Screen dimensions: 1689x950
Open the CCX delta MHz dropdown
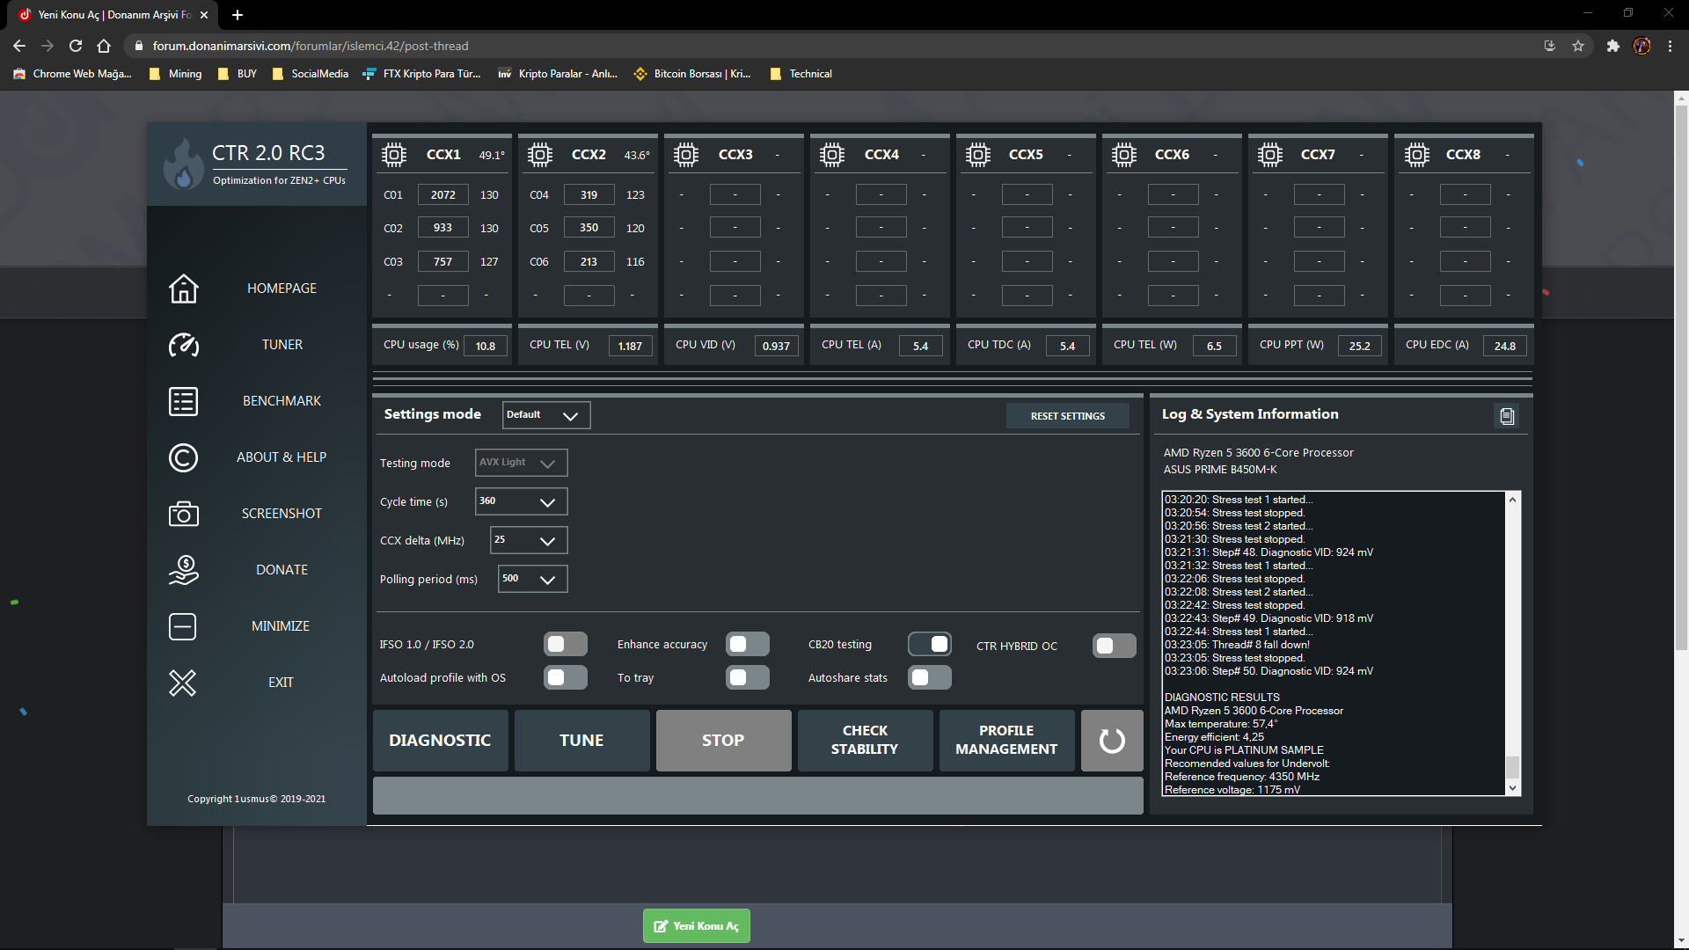(528, 540)
